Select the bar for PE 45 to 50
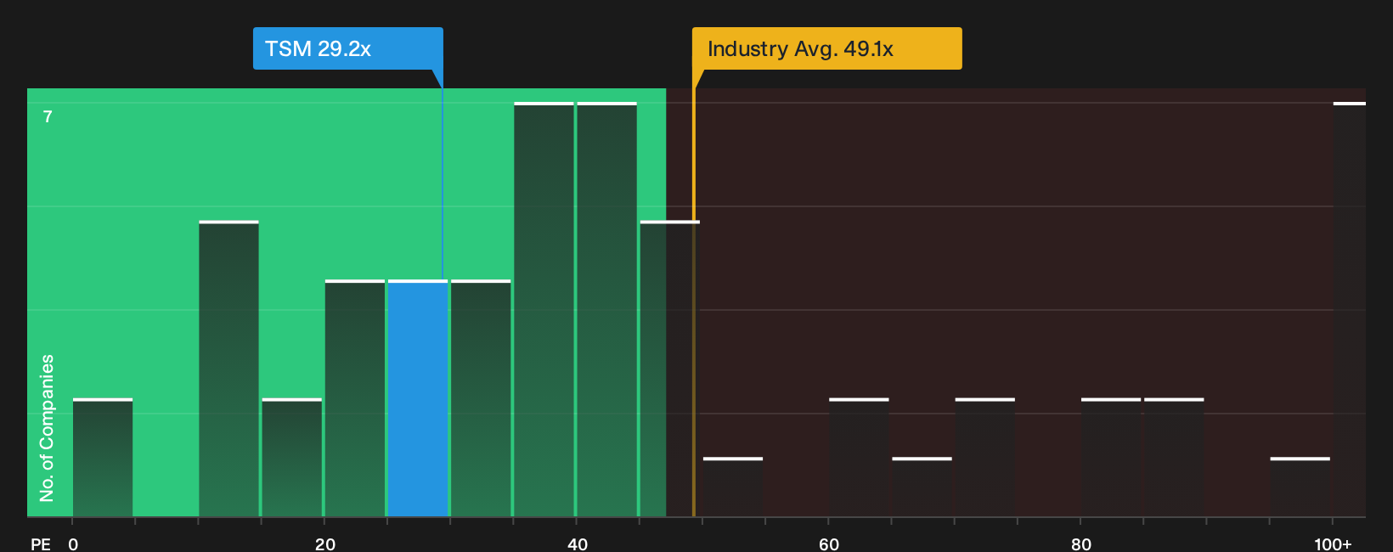 [x=670, y=369]
